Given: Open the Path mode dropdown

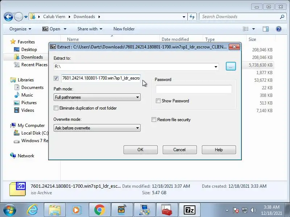Looking at the screenshot, I should click(97, 97).
